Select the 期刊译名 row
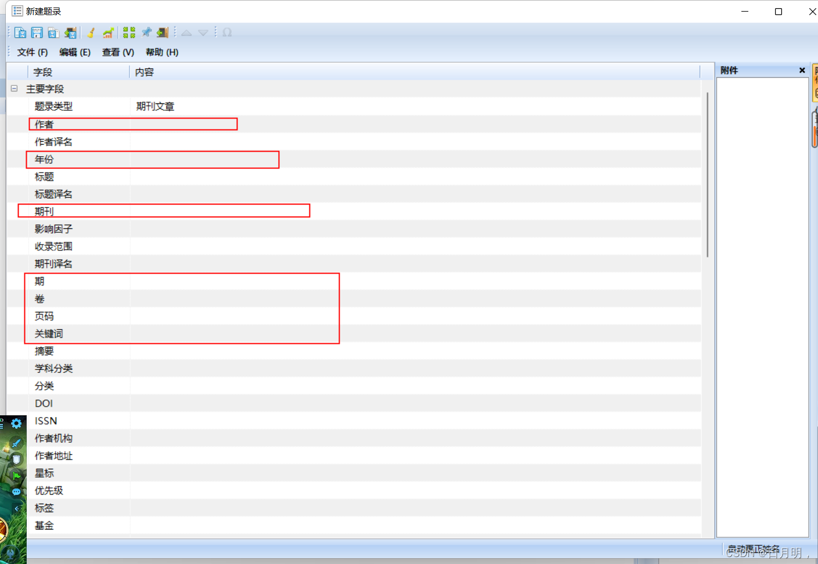 354,264
